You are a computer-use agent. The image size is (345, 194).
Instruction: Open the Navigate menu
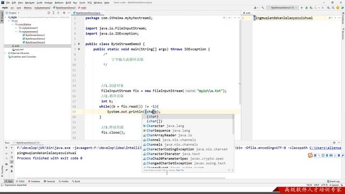point(30,3)
